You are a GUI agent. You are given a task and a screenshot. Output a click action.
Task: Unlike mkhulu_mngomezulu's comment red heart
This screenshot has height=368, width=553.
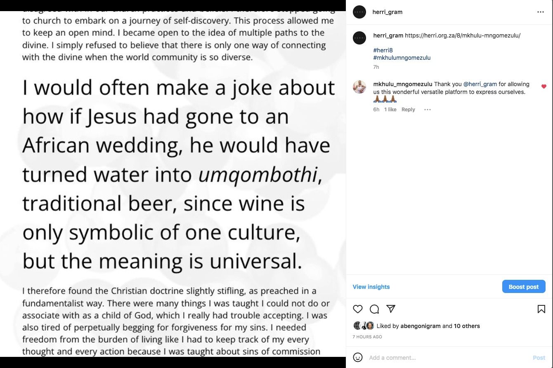pyautogui.click(x=544, y=87)
